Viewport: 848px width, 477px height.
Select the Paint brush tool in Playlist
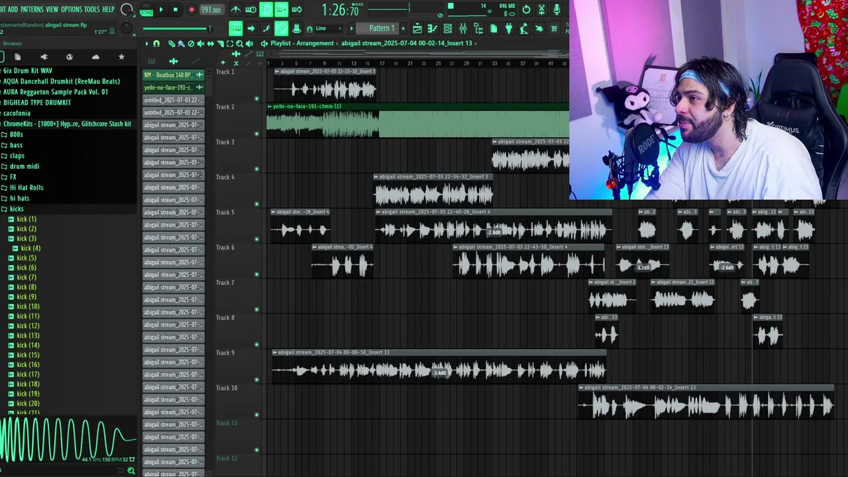point(181,43)
